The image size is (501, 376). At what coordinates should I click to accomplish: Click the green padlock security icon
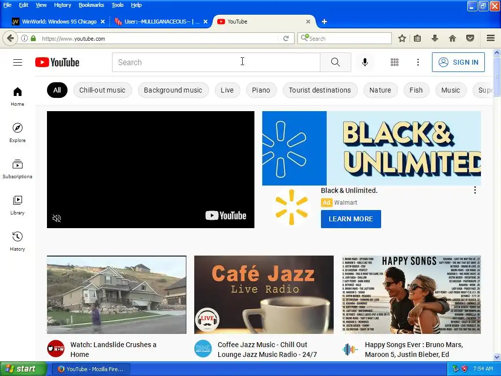[33, 38]
